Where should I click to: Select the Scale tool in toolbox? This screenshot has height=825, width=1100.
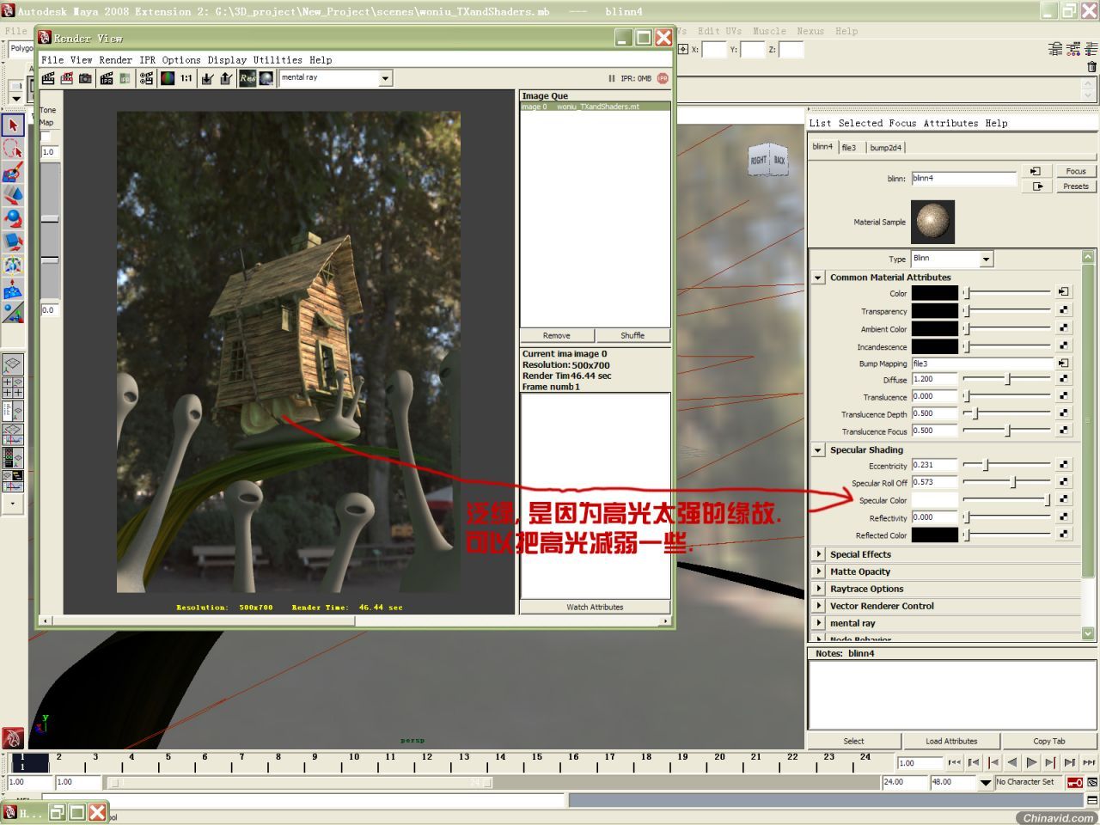click(13, 242)
